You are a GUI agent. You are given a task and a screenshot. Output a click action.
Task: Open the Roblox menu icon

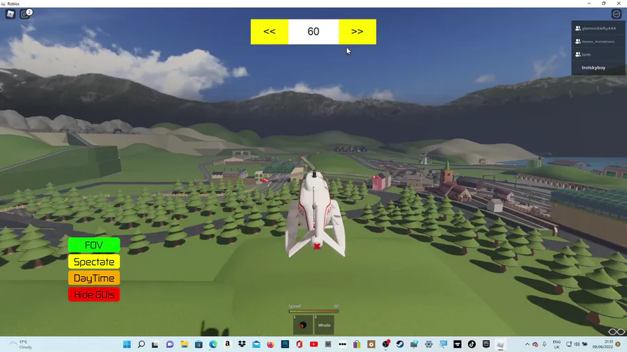[10, 14]
